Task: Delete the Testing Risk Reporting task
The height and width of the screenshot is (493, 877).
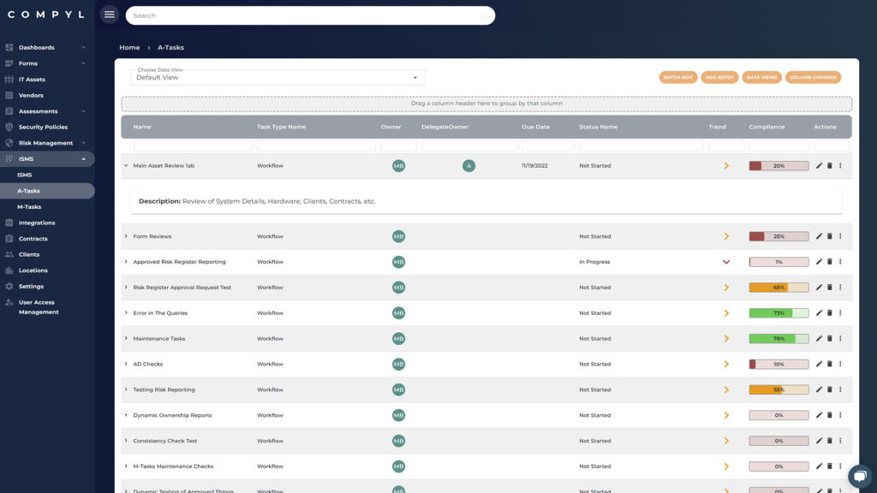Action: pos(829,389)
